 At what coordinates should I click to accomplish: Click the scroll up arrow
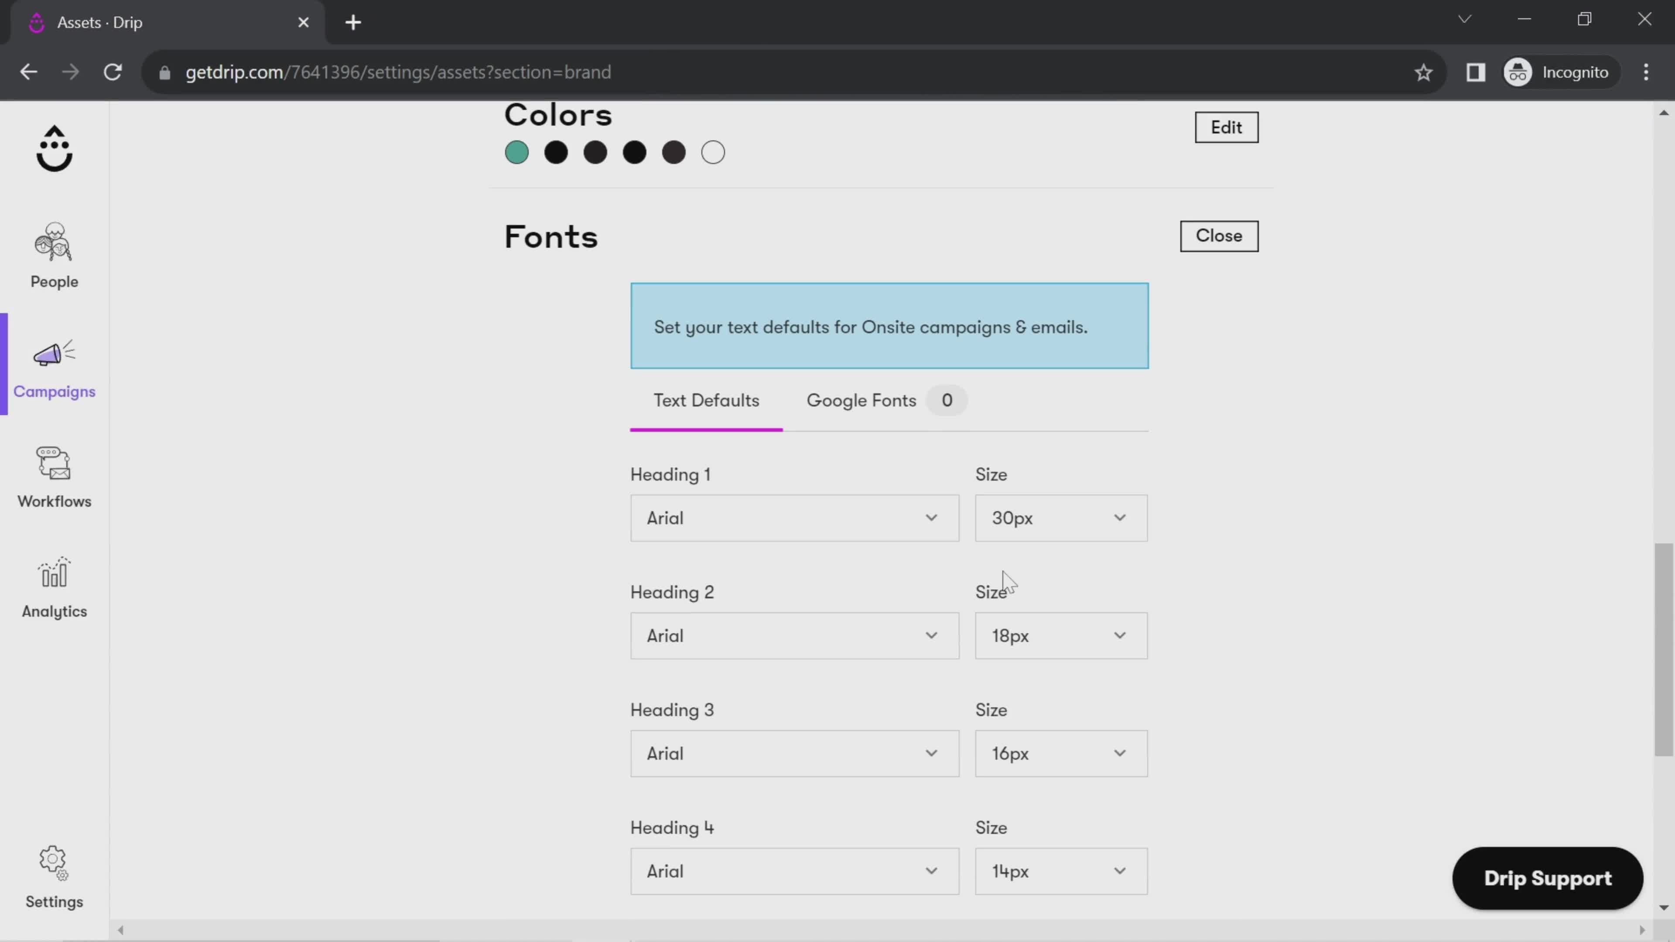1663,113
